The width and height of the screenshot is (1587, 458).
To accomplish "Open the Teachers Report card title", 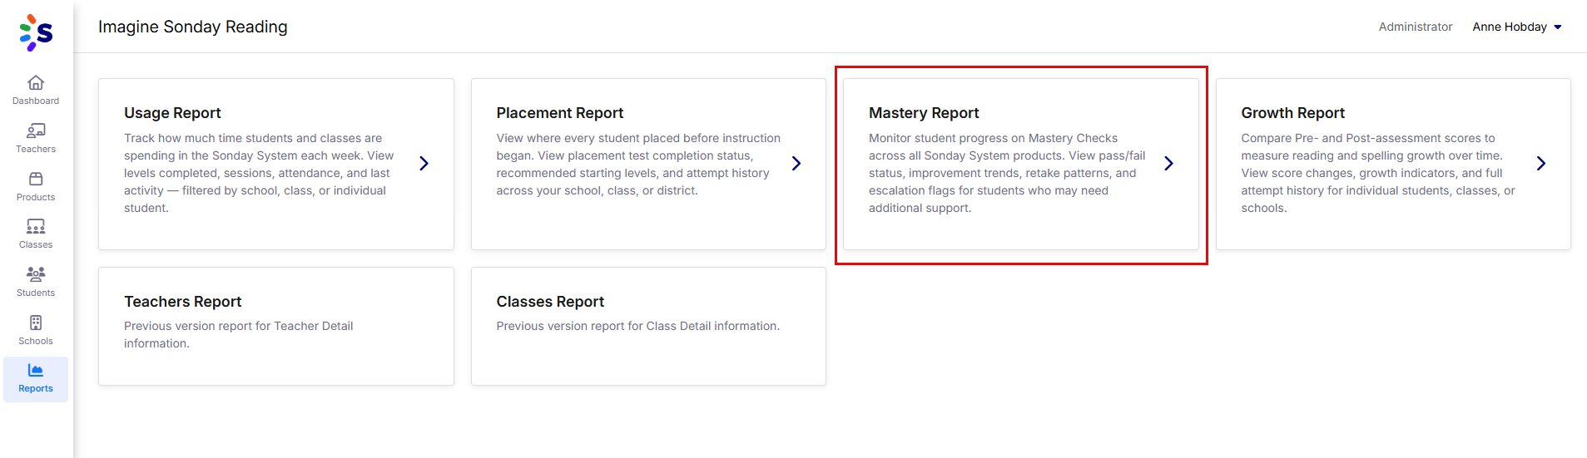I will pos(183,302).
